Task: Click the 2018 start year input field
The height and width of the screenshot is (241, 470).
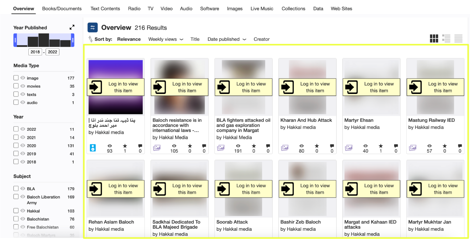Action: tap(35, 52)
